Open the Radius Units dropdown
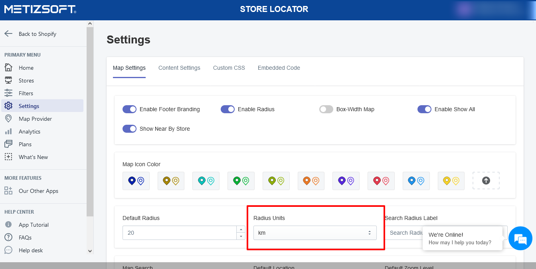 point(315,233)
